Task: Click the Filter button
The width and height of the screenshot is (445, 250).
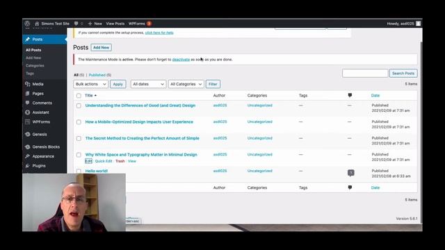Action: coord(213,84)
